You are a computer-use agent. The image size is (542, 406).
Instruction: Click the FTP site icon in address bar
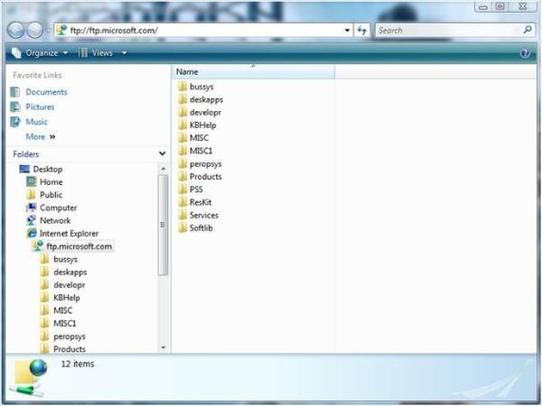[62, 30]
